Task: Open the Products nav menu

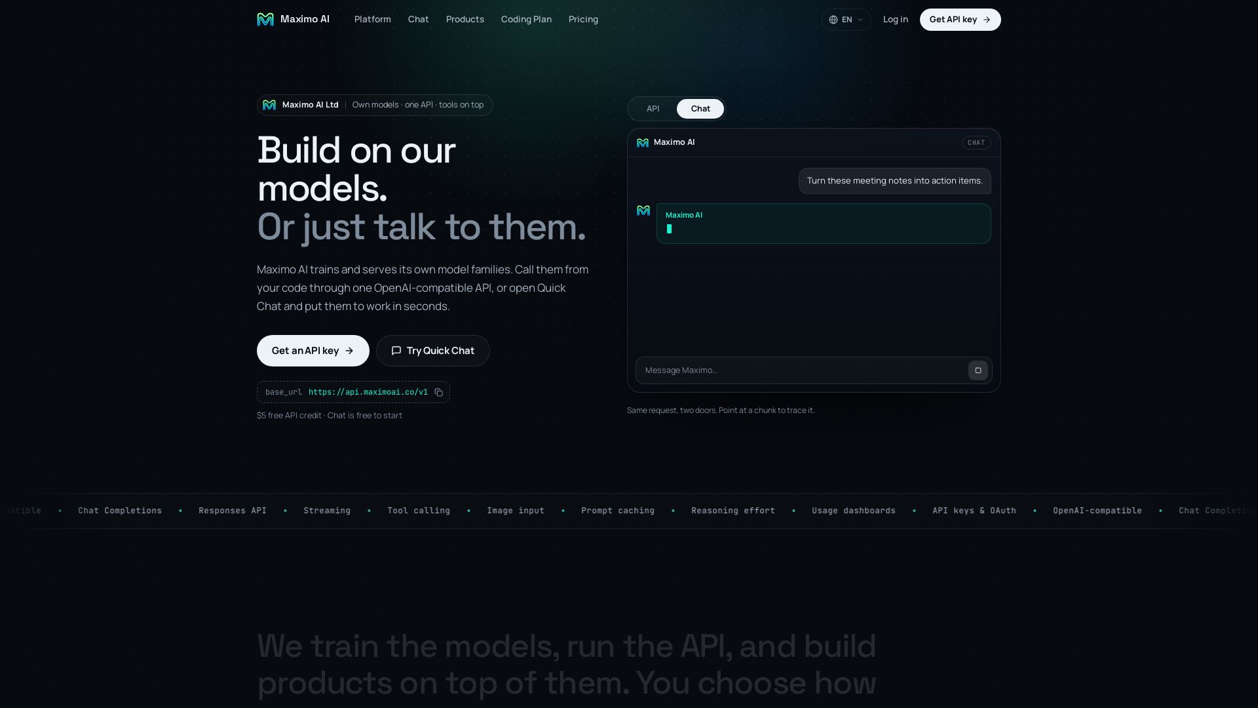Action: click(465, 19)
